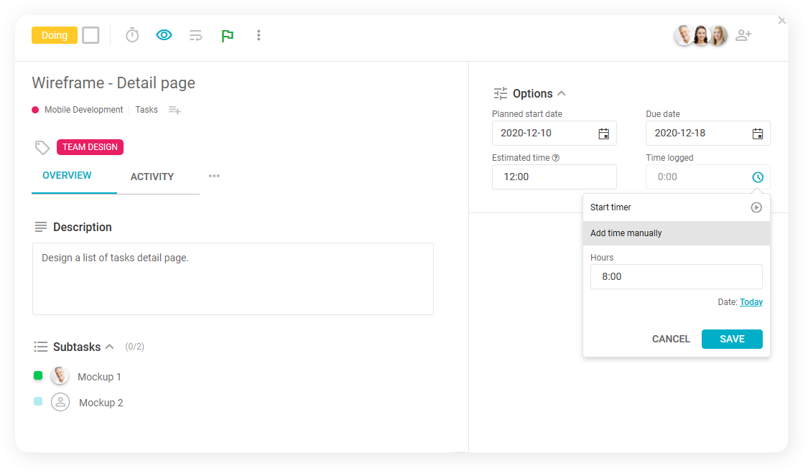The width and height of the screenshot is (808, 473).
Task: Click the subtasks count (0/2)
Action: pyautogui.click(x=134, y=347)
